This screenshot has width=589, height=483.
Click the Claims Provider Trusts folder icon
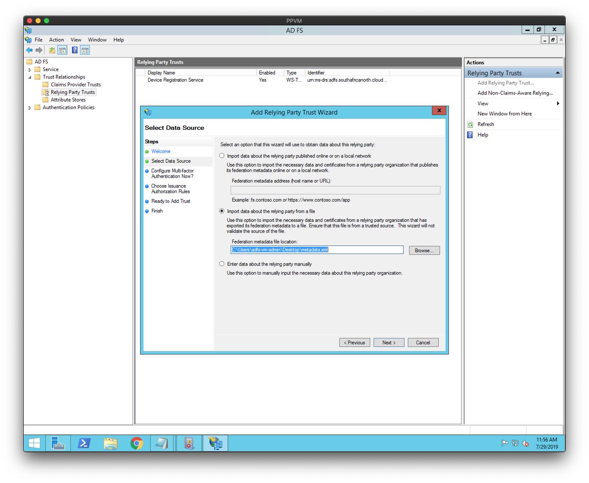click(x=45, y=85)
